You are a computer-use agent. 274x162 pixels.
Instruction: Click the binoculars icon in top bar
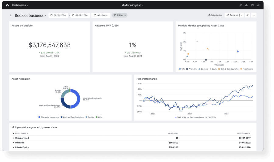(x=247, y=5)
